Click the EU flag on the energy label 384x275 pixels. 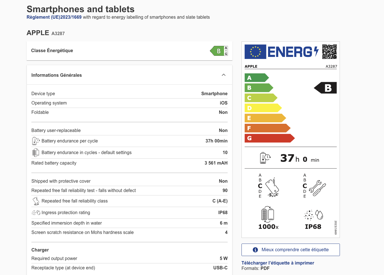(255, 52)
